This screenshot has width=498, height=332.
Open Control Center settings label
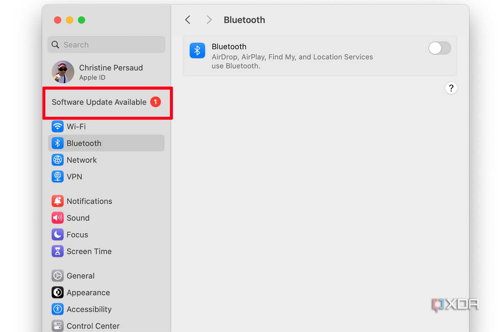pyautogui.click(x=93, y=326)
